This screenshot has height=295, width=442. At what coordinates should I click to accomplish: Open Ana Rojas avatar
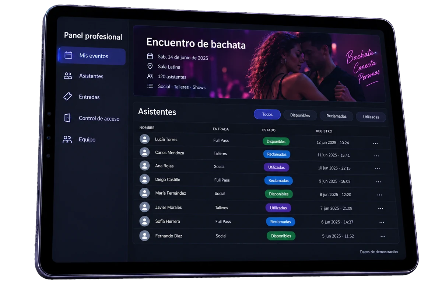point(144,166)
